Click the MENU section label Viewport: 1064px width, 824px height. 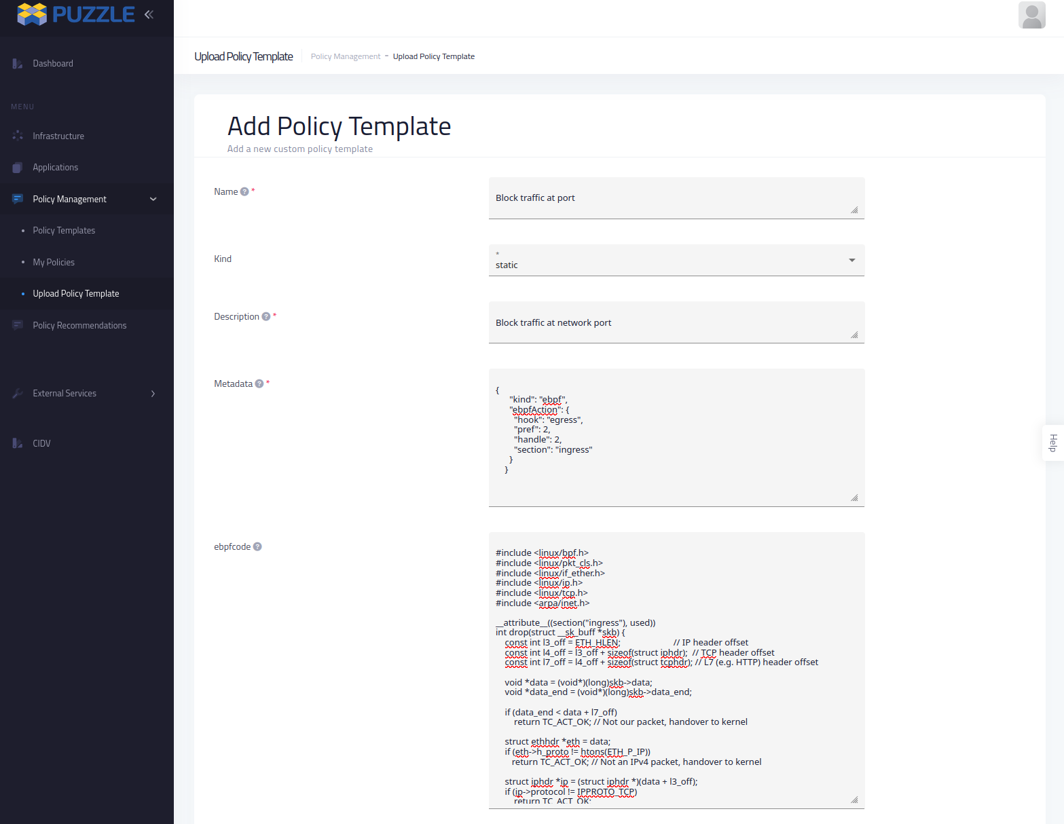tap(22, 107)
